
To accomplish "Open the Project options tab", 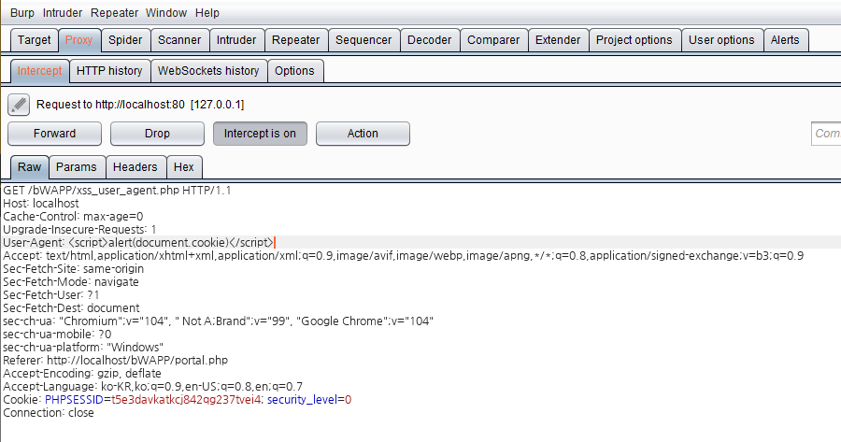I will point(634,40).
